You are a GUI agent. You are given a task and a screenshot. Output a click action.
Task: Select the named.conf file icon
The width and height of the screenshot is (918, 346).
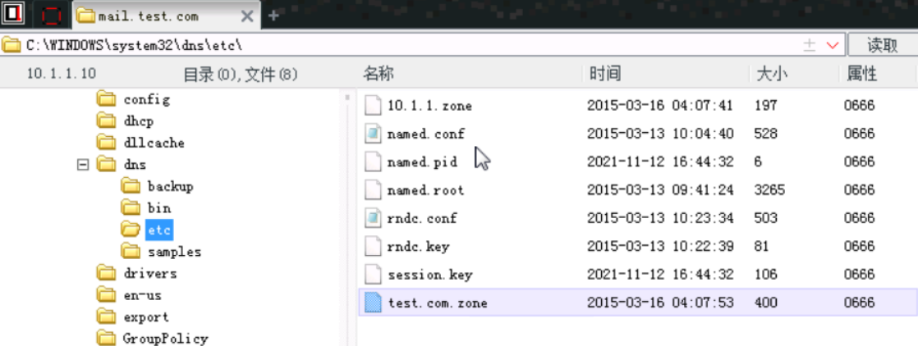point(373,134)
